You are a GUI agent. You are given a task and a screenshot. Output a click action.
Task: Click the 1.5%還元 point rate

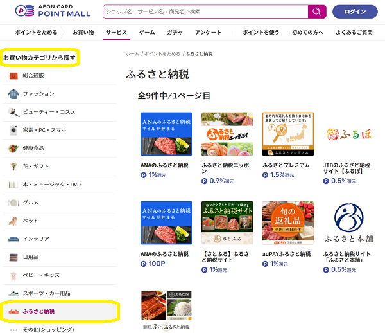click(x=278, y=175)
